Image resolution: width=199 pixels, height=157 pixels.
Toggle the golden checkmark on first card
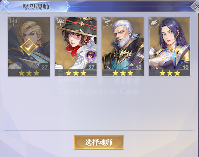click(29, 47)
